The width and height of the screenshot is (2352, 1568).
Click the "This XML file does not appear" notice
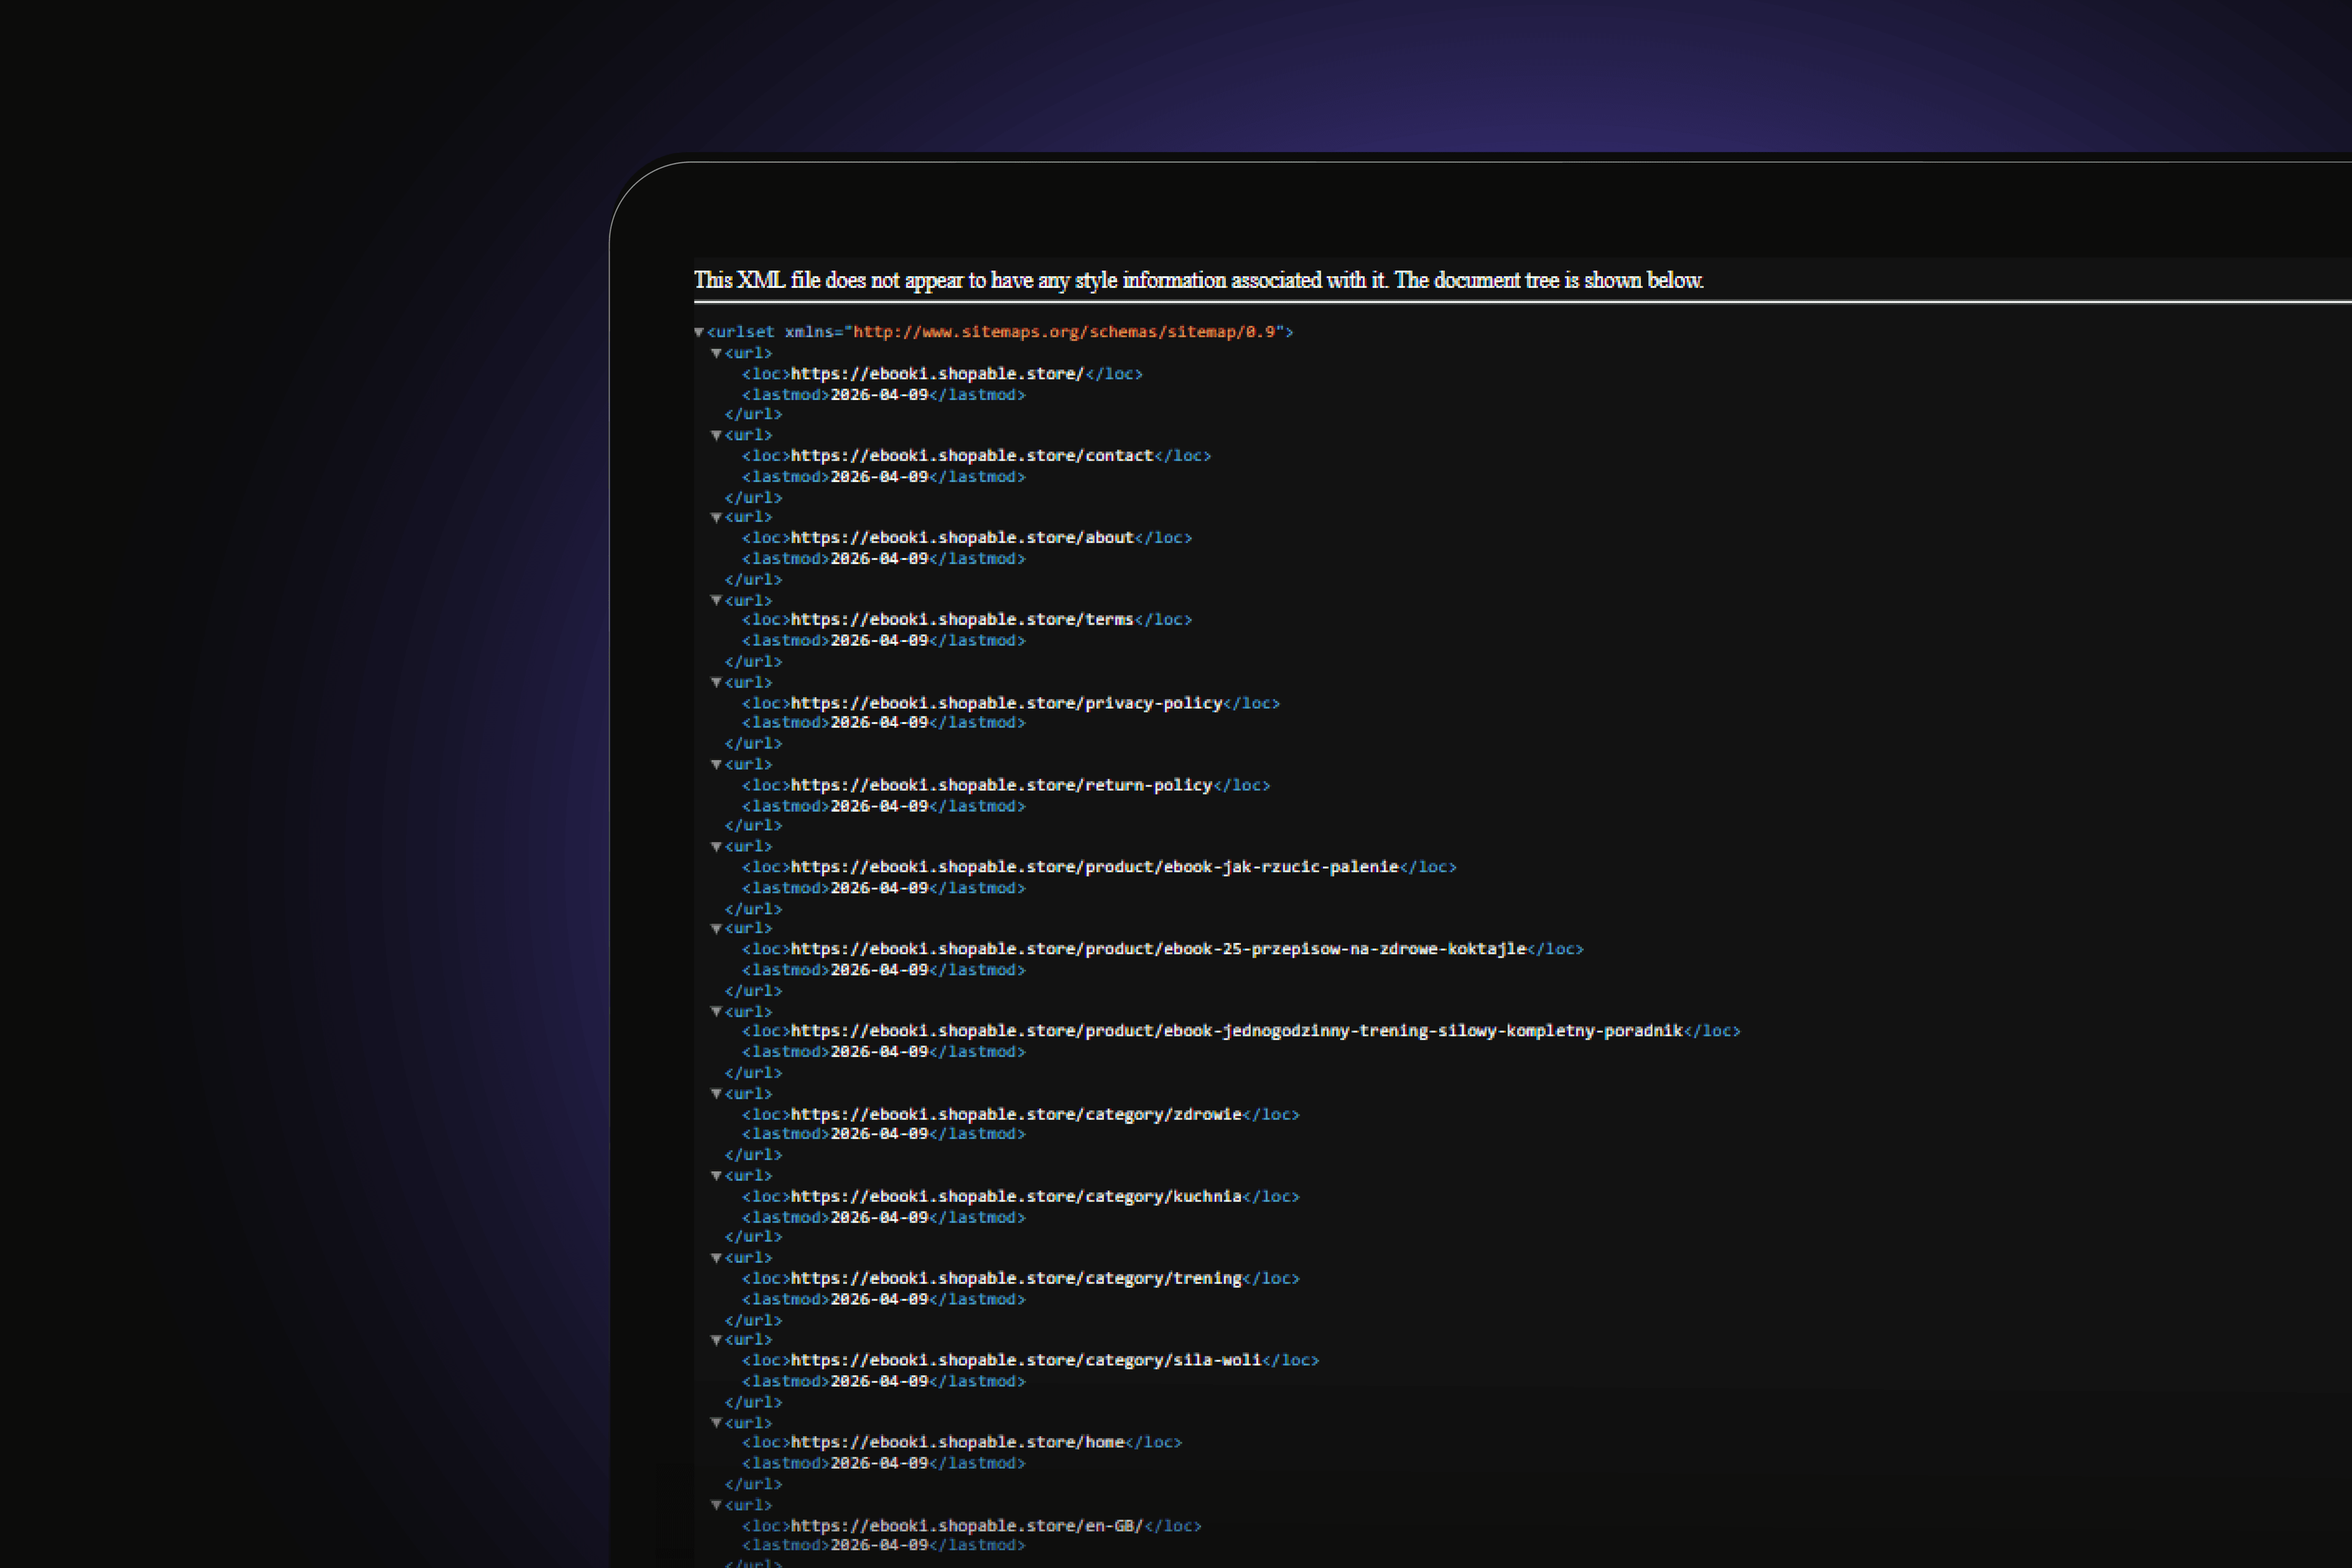(1198, 280)
